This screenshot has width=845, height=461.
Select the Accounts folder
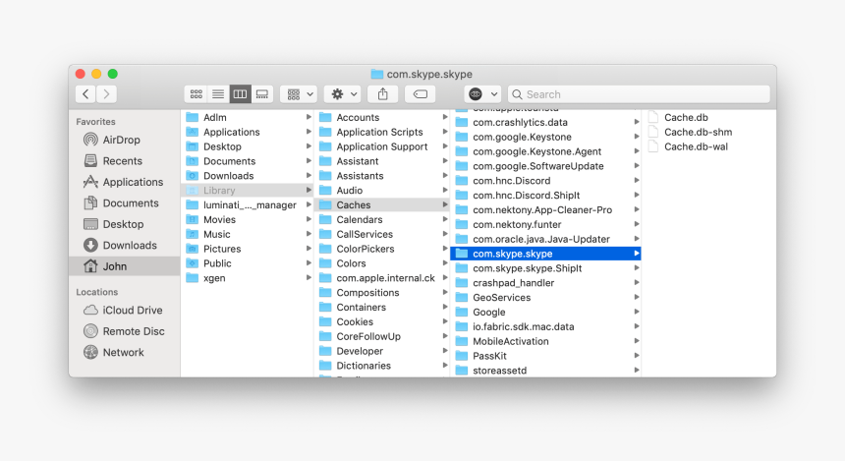pyautogui.click(x=382, y=117)
